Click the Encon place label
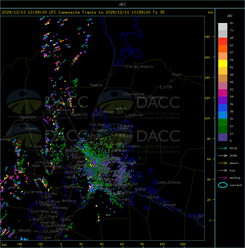Screen dimensions: 245x248 [177, 75]
